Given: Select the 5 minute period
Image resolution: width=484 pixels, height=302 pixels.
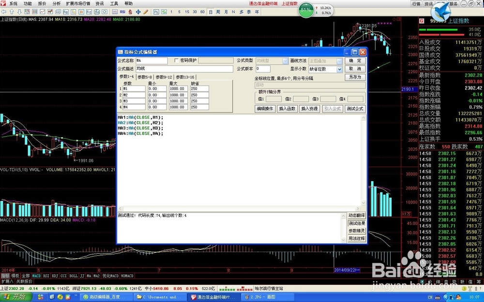Looking at the screenshot, I should 180,12.
